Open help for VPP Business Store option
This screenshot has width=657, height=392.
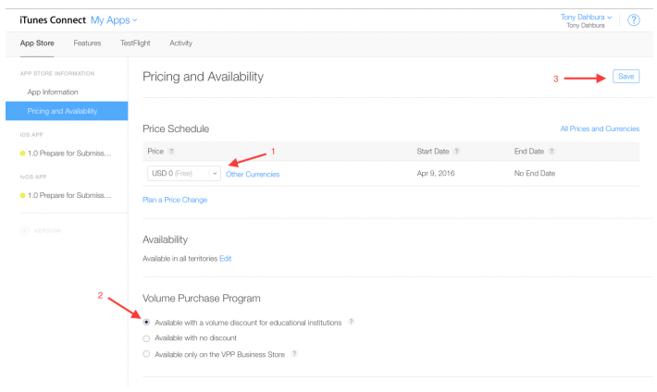(294, 353)
